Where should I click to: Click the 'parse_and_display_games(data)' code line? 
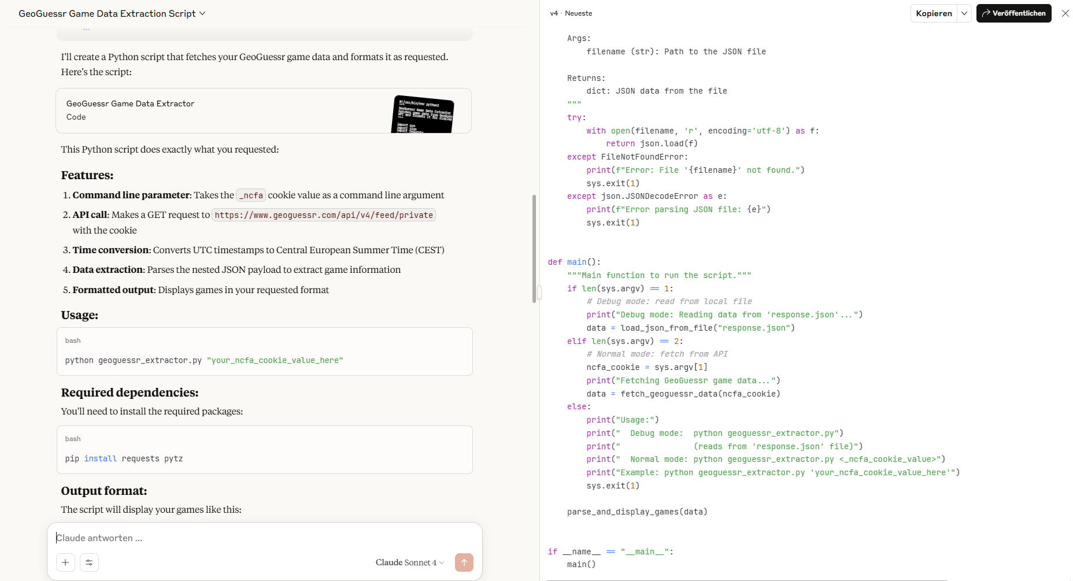[637, 512]
